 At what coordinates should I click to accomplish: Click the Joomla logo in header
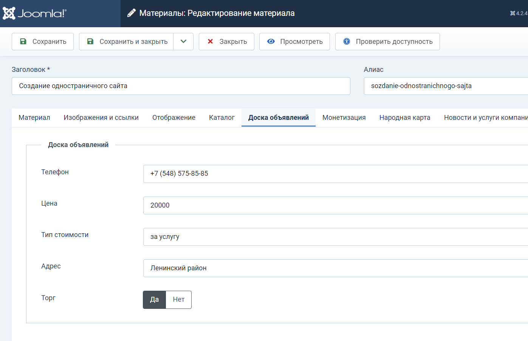tap(35, 13)
